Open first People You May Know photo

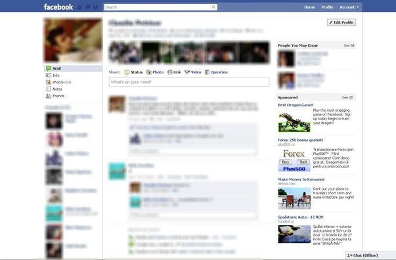[x=286, y=59]
